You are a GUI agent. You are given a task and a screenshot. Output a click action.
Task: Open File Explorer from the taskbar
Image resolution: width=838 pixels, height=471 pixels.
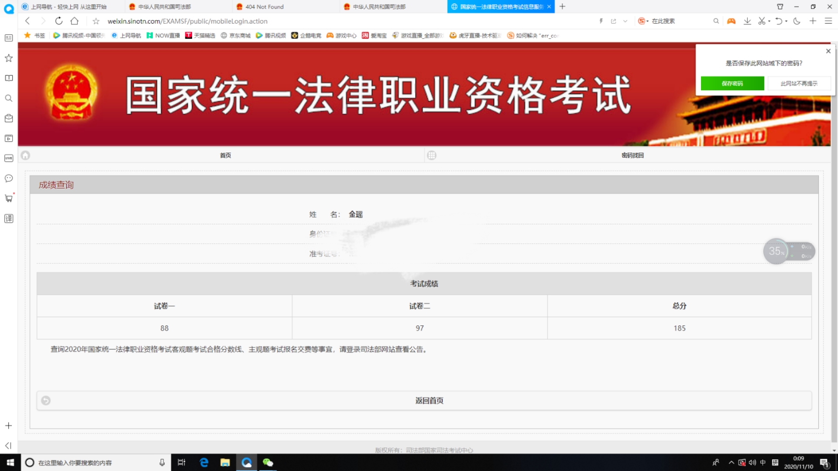(x=225, y=462)
